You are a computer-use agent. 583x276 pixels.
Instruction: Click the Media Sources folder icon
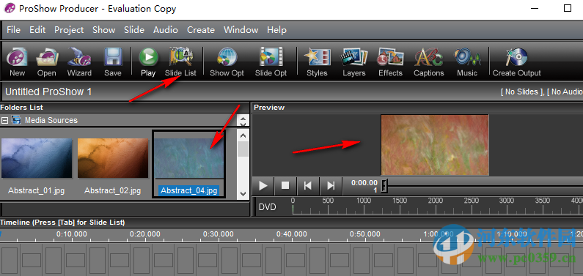coord(16,120)
